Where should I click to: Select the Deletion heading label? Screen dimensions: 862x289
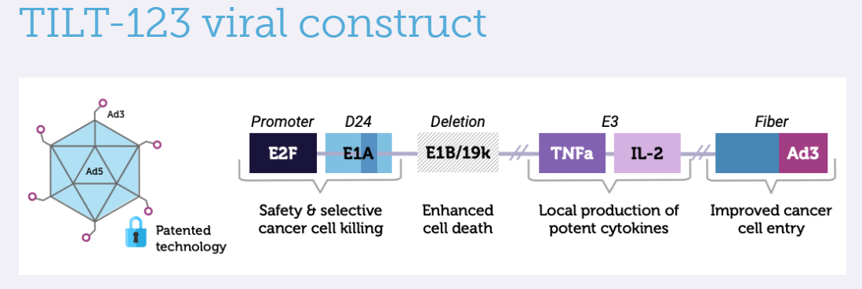[x=458, y=121]
